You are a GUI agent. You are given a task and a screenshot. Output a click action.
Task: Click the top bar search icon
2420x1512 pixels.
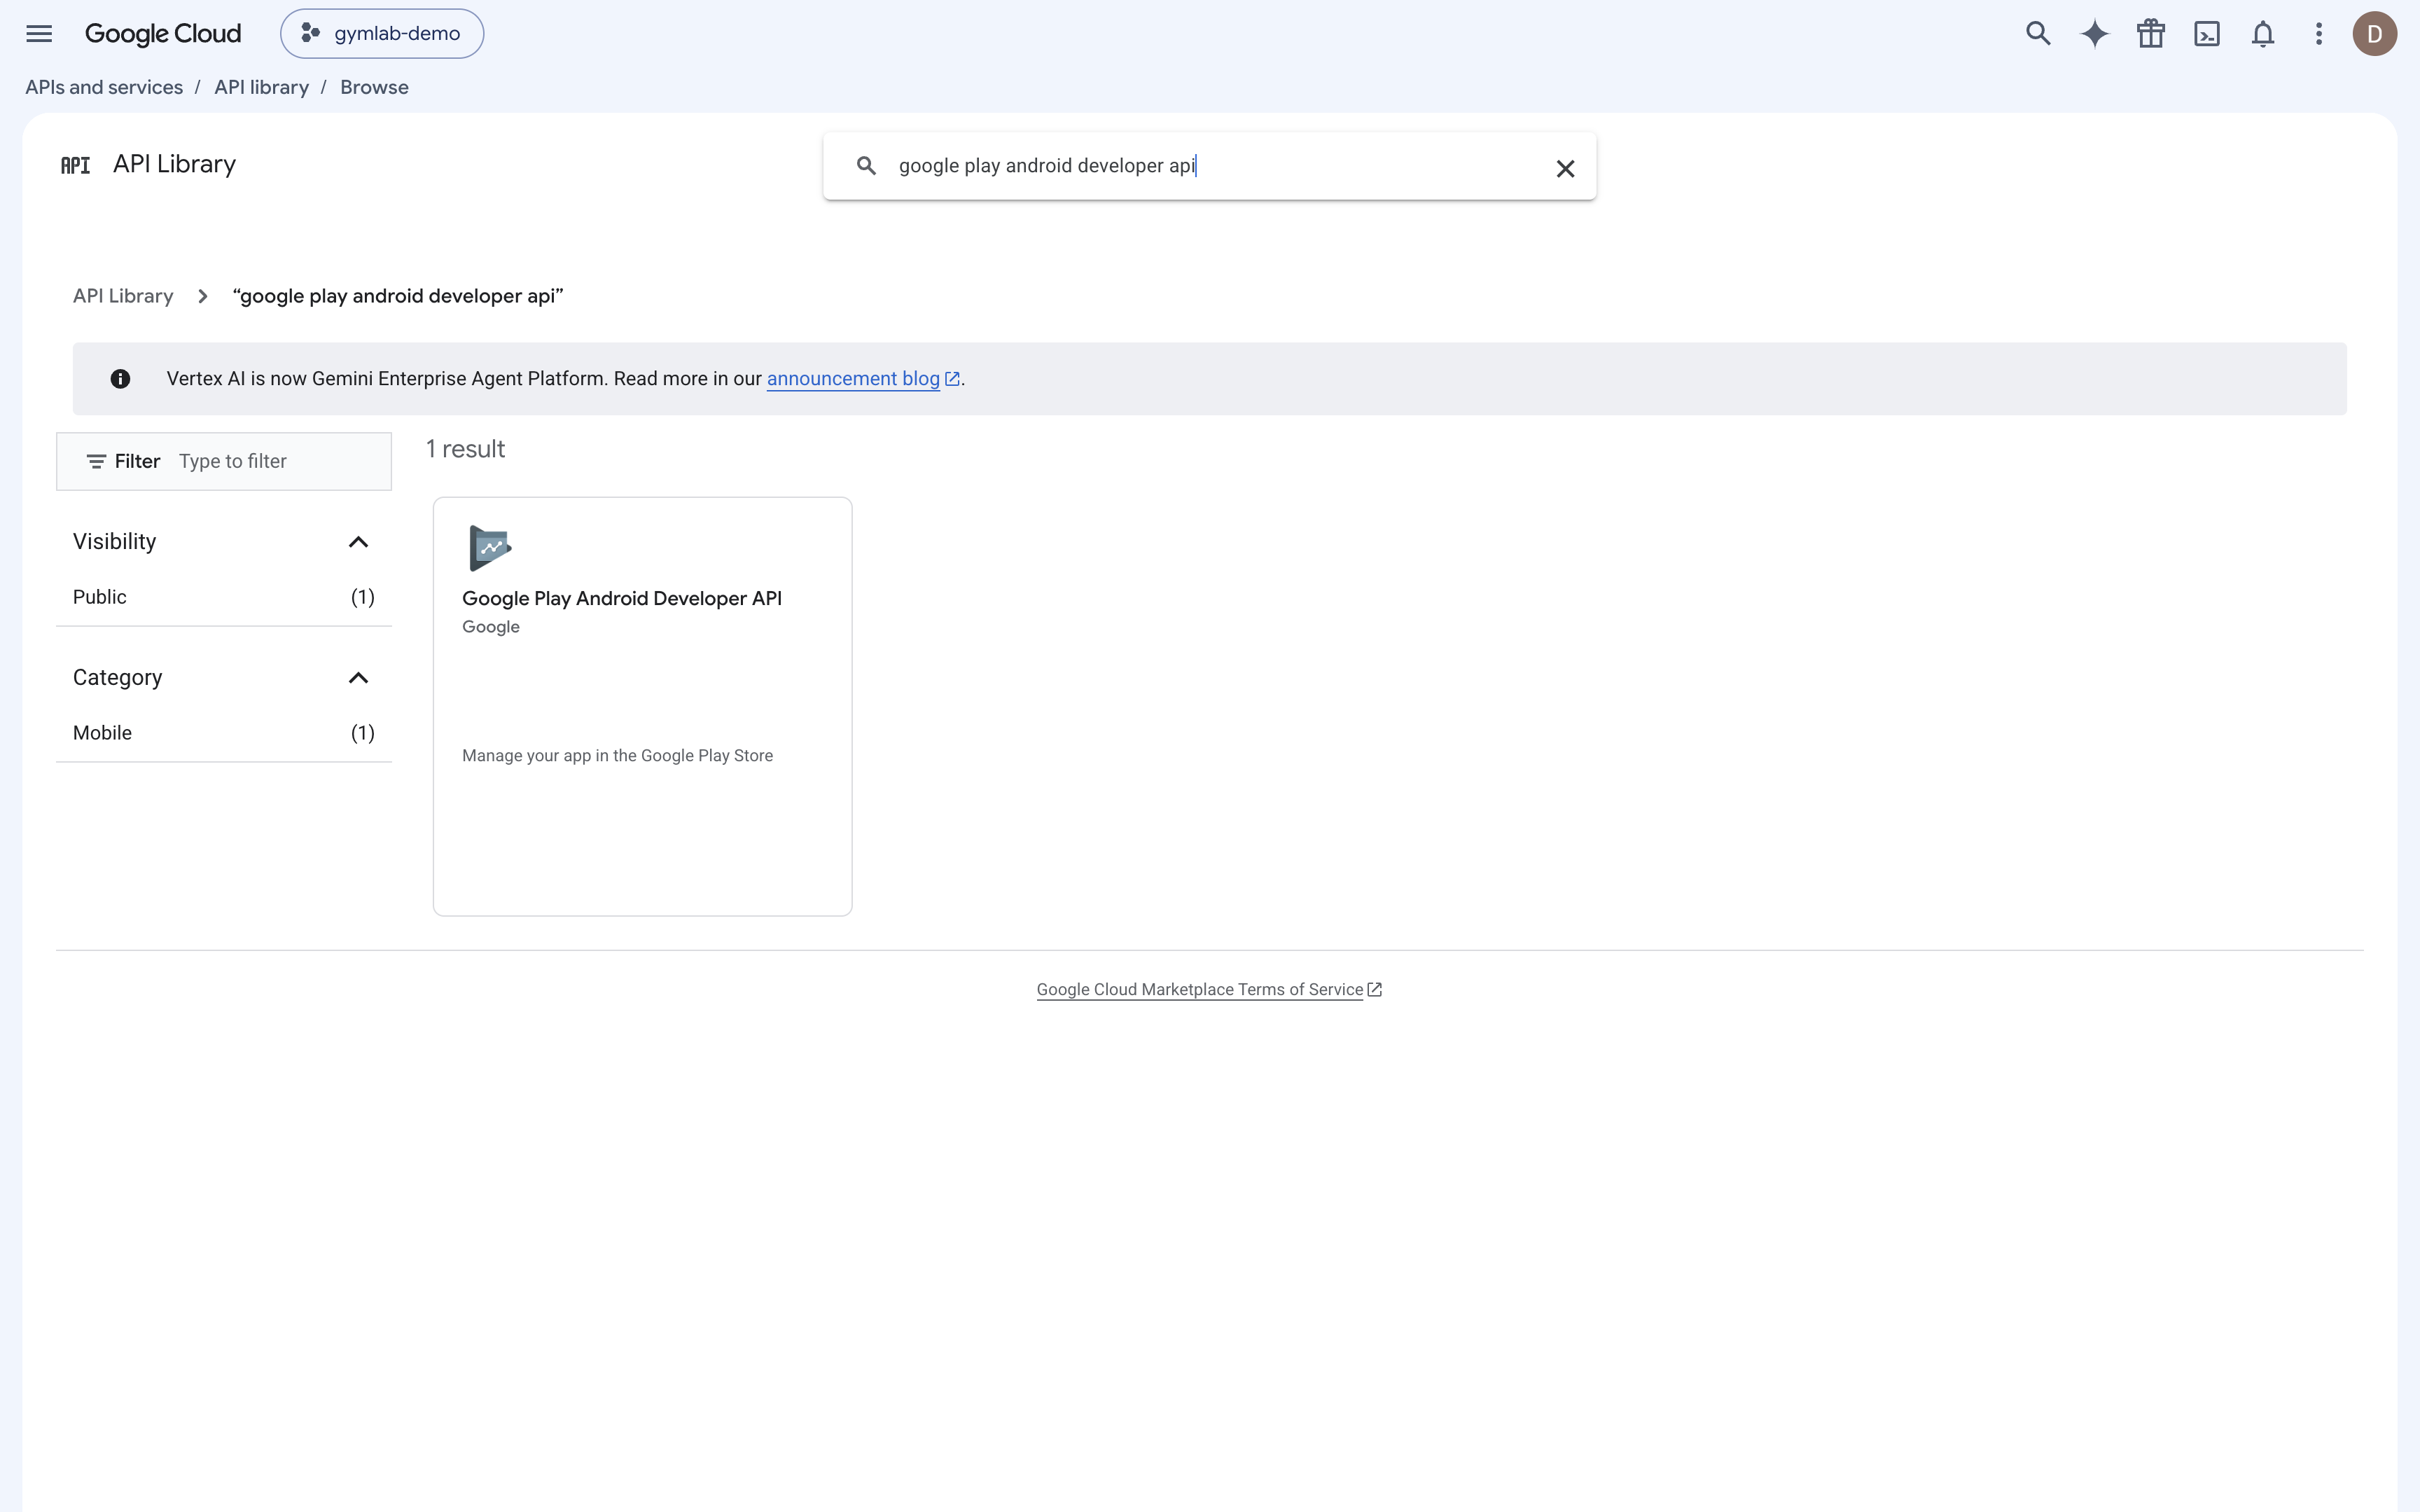(x=2038, y=33)
